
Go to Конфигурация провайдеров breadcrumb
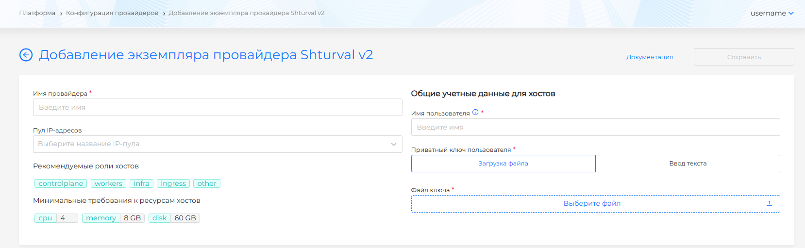tap(112, 13)
